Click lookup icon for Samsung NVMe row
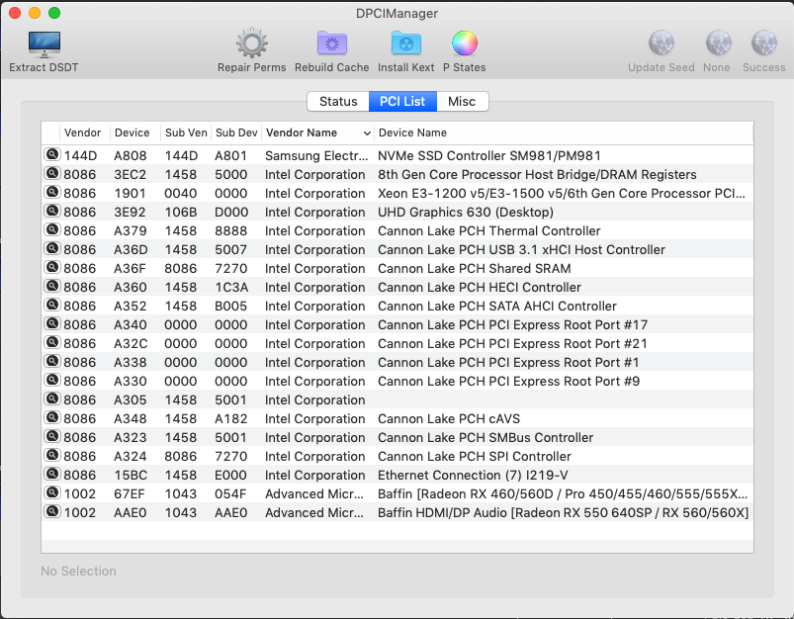 [52, 154]
